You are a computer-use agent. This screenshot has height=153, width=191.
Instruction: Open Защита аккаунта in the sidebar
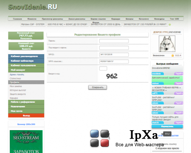pyautogui.click(x=18, y=94)
